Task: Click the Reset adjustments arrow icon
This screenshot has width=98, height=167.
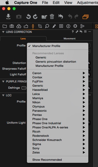Action: [61, 17]
